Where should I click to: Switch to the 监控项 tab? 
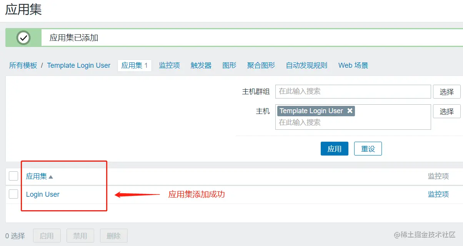point(170,65)
